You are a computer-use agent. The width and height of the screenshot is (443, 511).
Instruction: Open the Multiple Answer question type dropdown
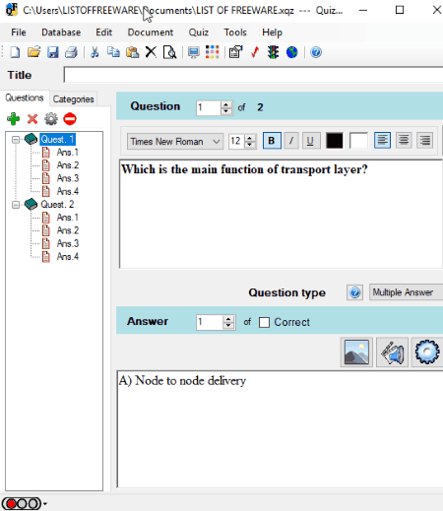(x=407, y=292)
